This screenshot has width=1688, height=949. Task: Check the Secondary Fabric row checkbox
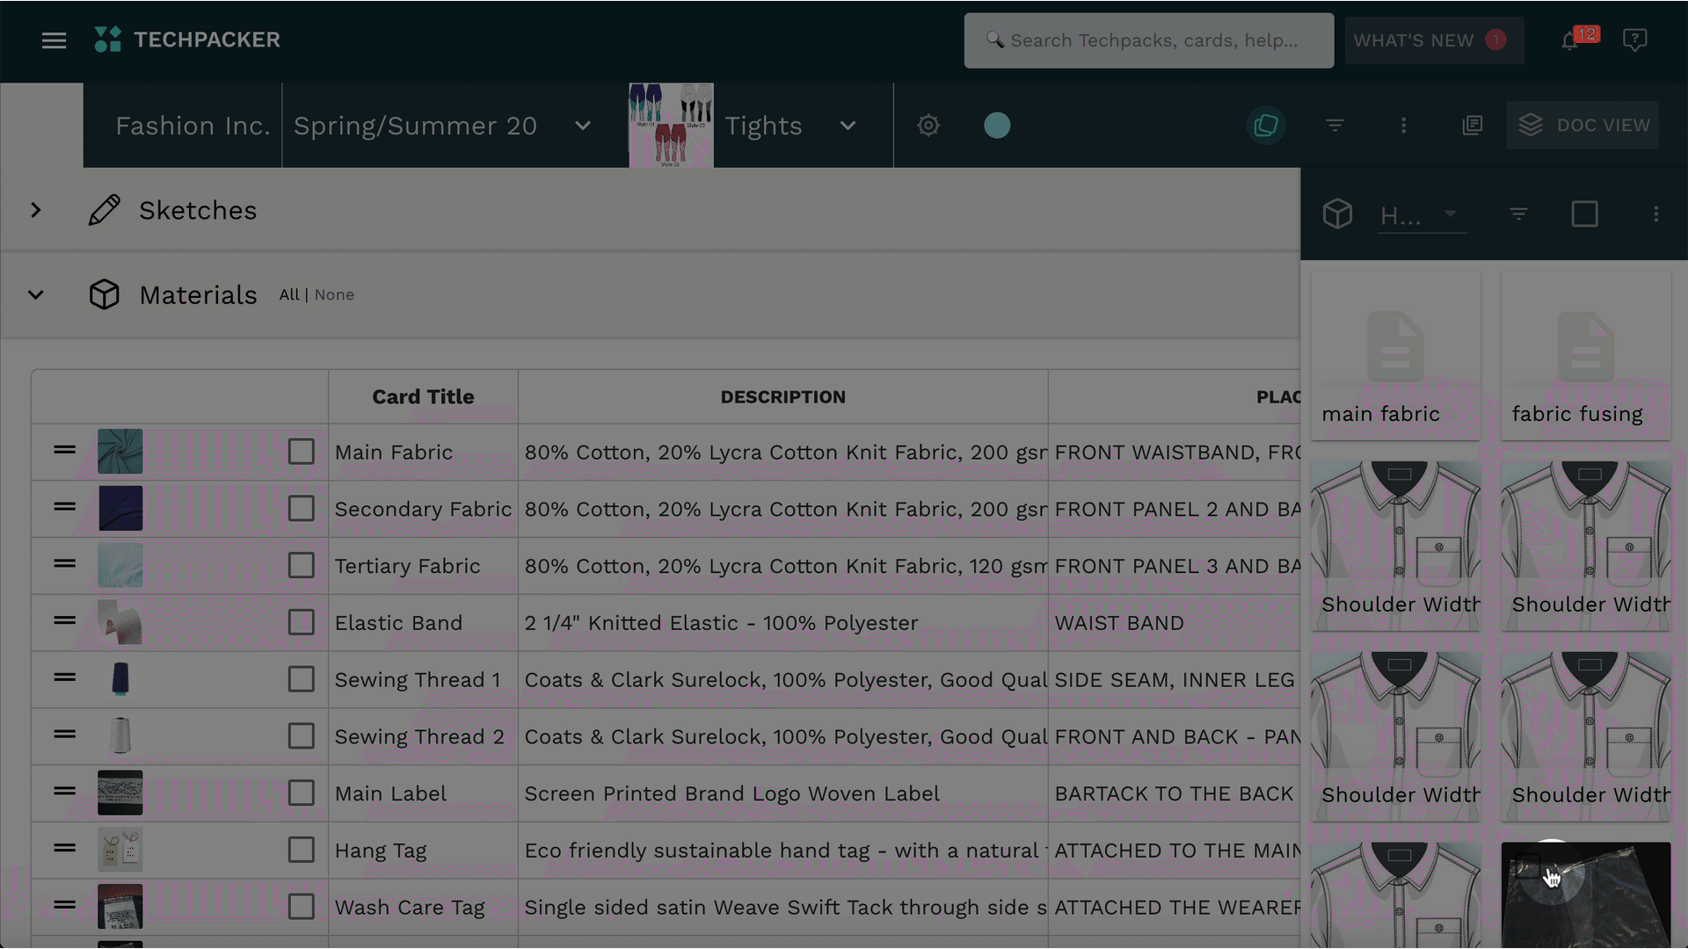point(301,509)
